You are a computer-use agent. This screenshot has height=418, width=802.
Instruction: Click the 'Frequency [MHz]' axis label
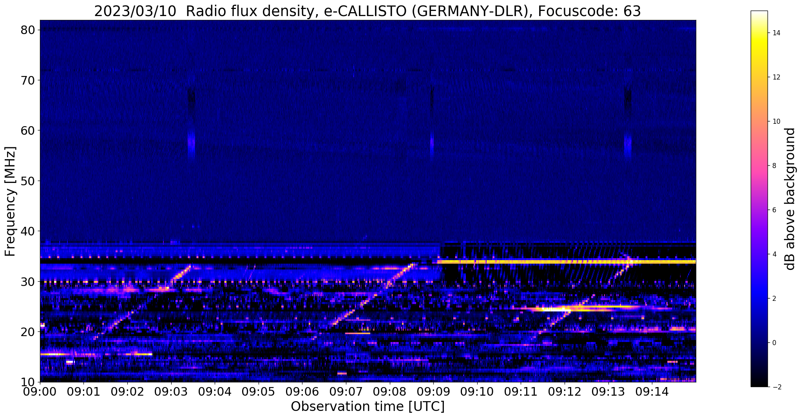pos(11,201)
